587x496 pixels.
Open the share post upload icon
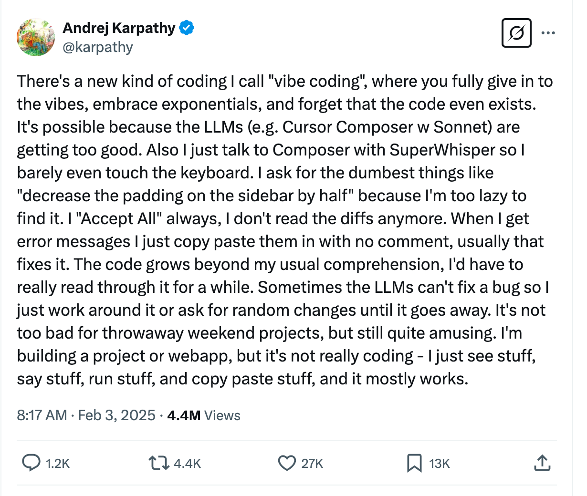pos(542,463)
